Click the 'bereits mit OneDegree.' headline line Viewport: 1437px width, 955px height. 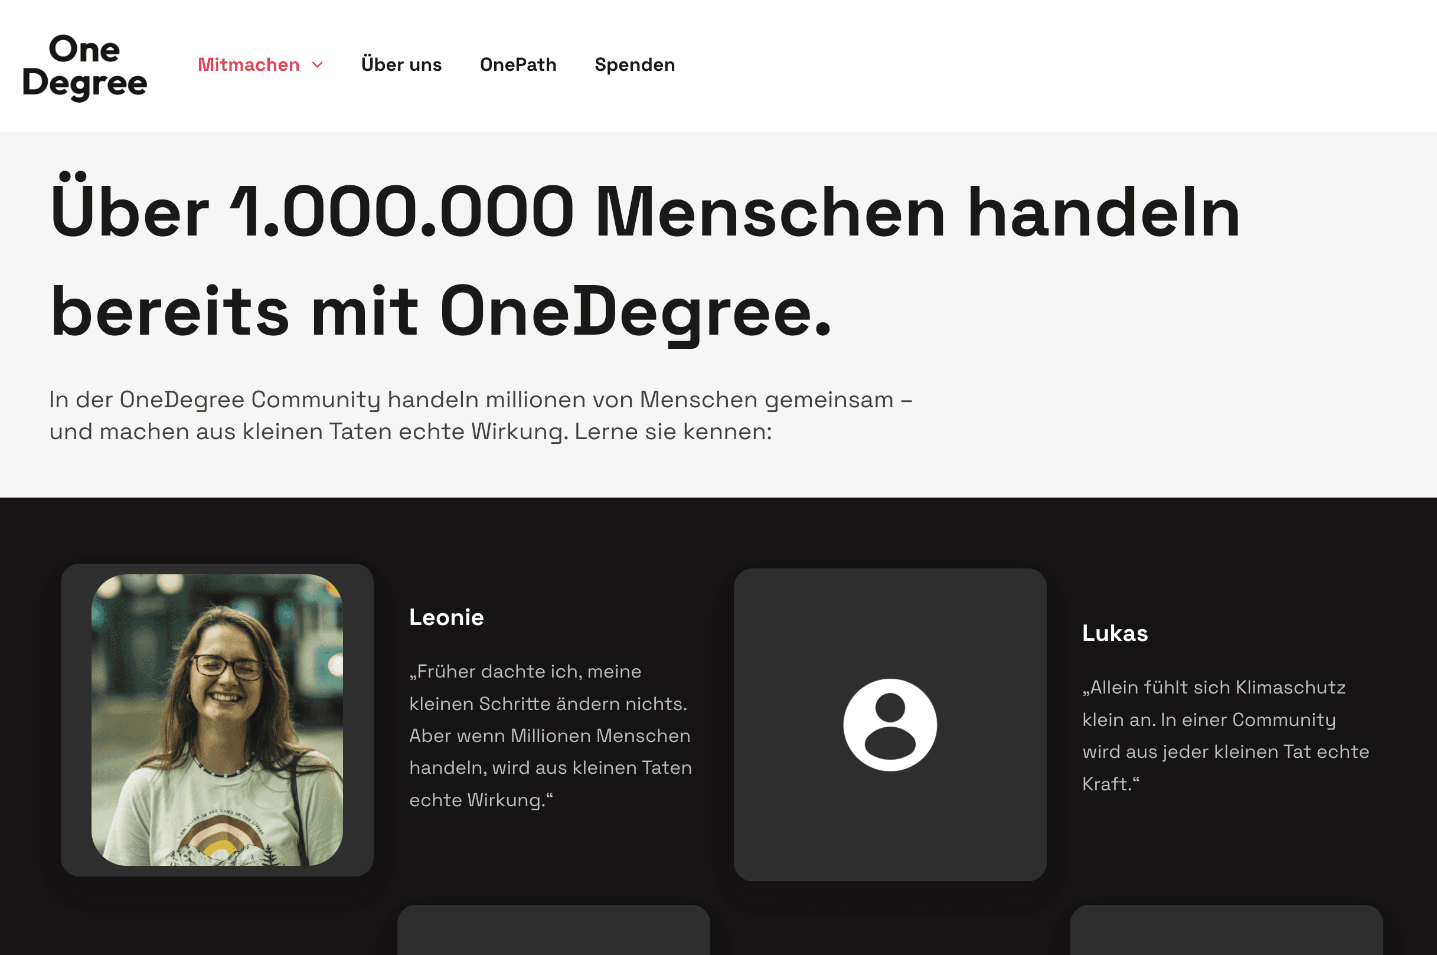pyautogui.click(x=440, y=312)
